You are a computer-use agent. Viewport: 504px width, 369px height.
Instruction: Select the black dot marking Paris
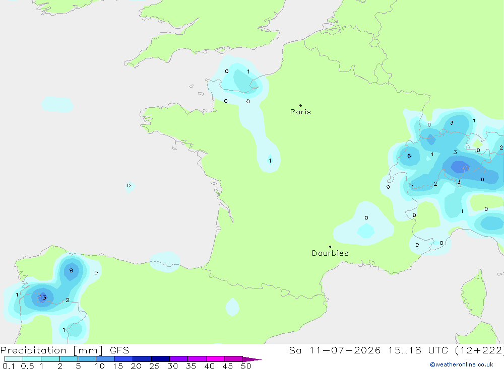300,105
